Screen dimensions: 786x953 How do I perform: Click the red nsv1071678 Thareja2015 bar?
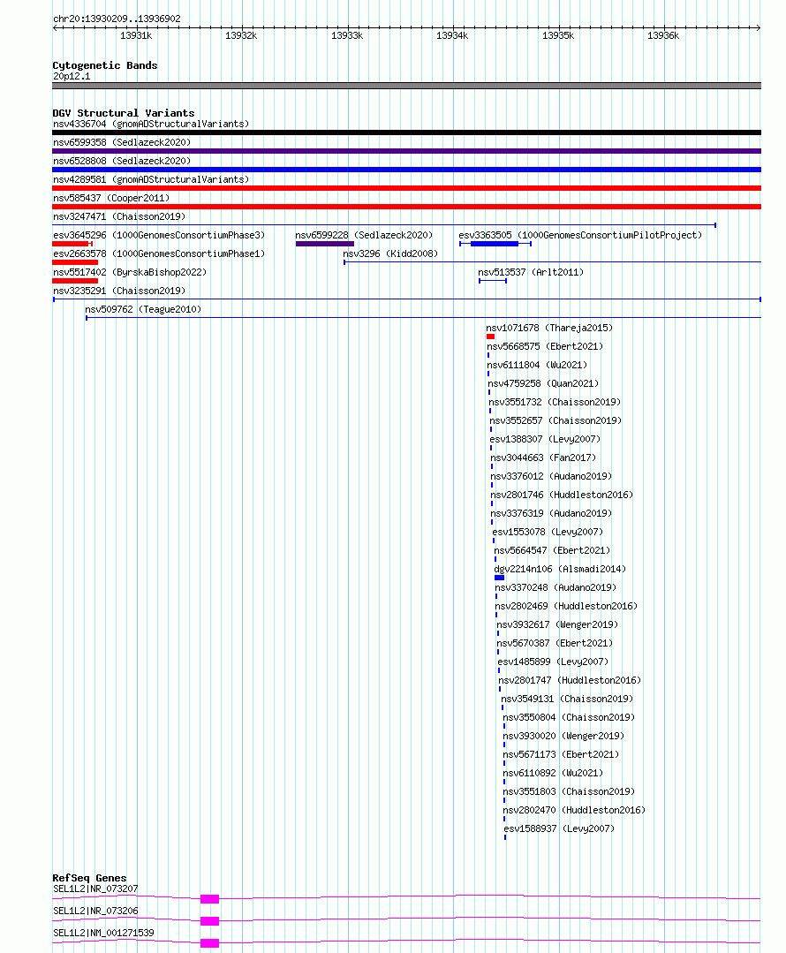490,337
